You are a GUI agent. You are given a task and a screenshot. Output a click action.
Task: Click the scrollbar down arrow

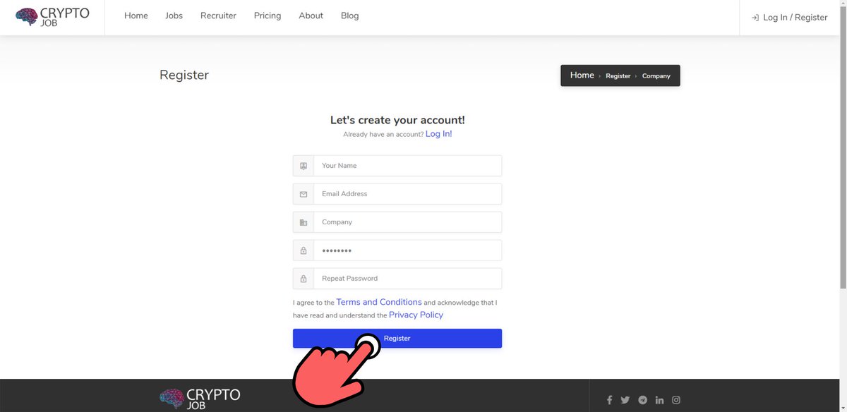point(843,408)
